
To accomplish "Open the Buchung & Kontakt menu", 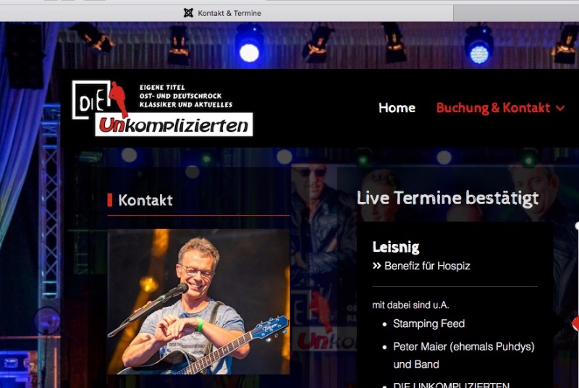I will tap(493, 108).
